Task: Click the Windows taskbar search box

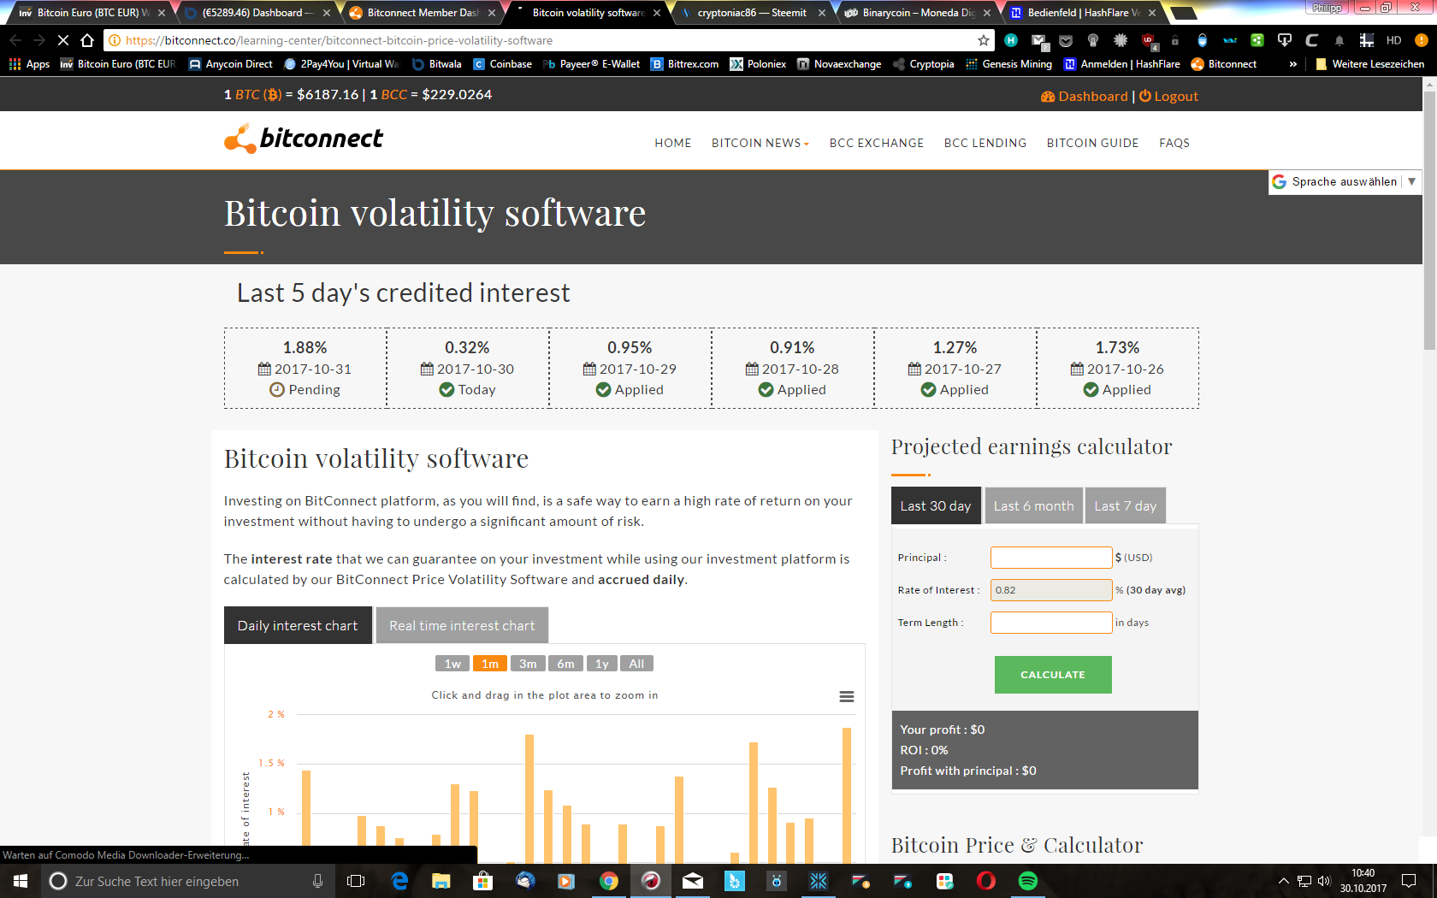Action: [186, 881]
